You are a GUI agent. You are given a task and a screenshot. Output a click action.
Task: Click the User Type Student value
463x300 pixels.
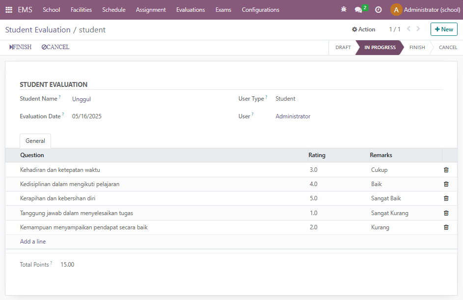pos(285,99)
